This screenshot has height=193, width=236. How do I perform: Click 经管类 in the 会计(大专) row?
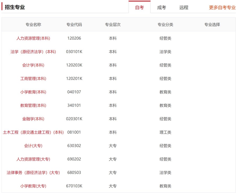165,146
